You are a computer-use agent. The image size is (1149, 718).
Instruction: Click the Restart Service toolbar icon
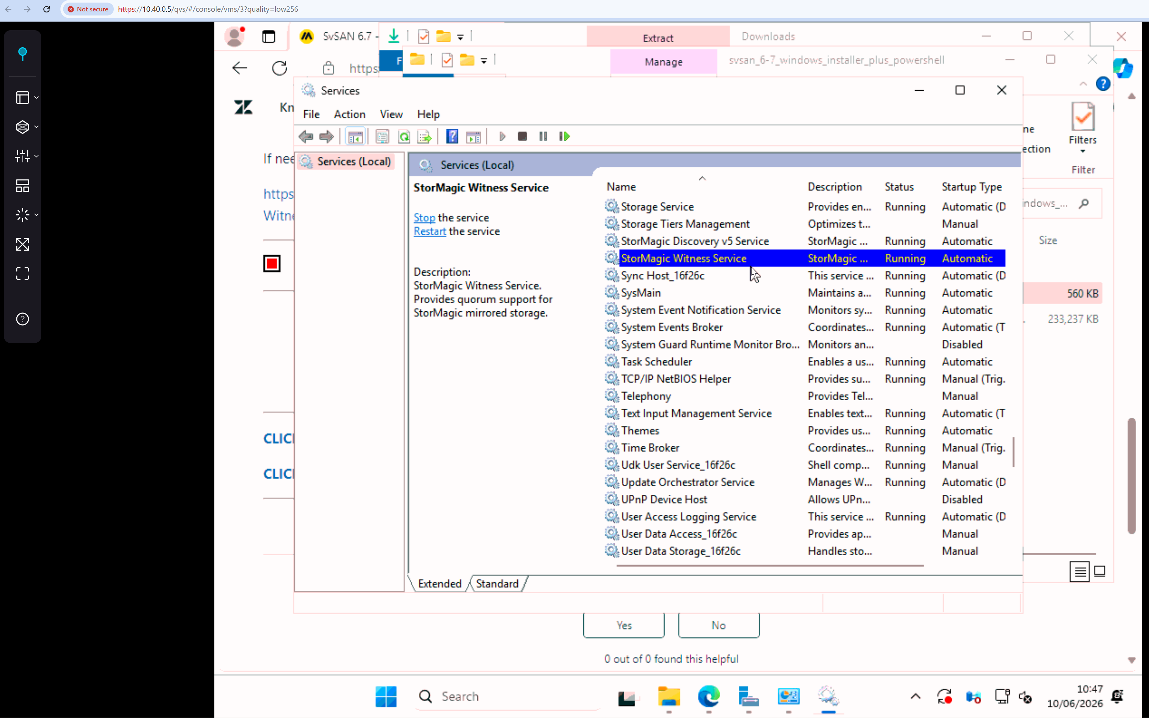[x=564, y=137]
